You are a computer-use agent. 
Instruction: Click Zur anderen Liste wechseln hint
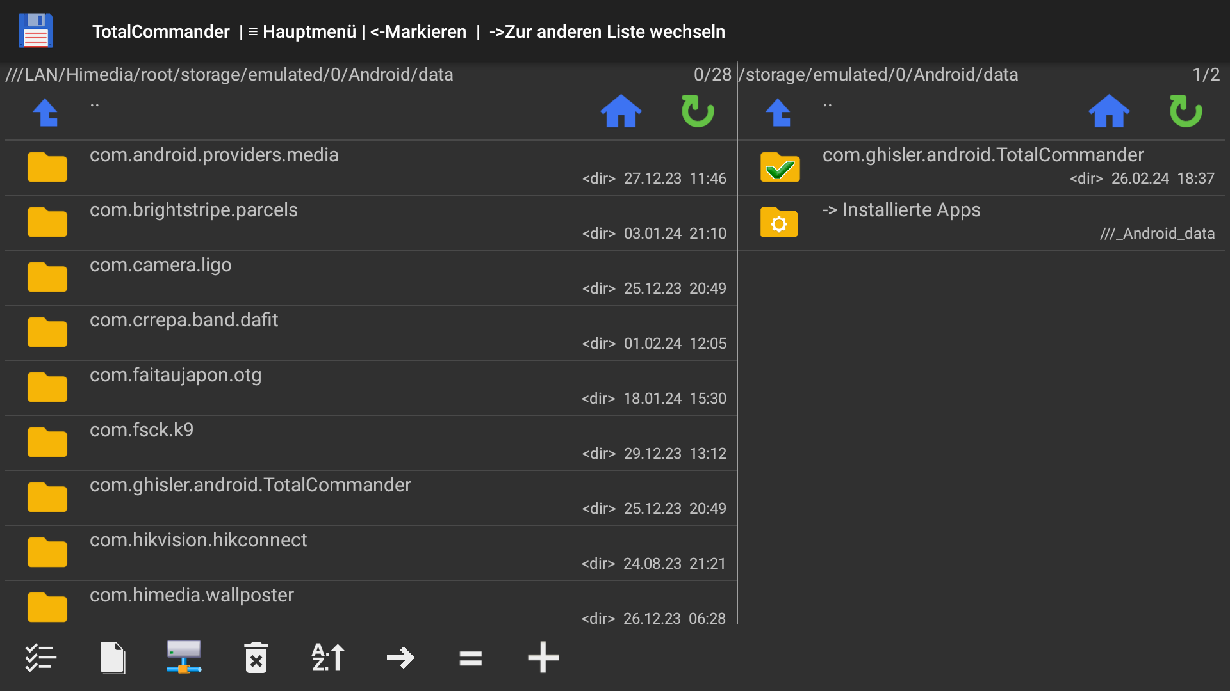[x=607, y=31]
